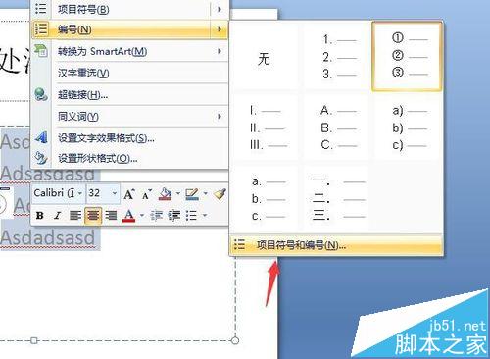Decrease font size with the small A icon
The image size is (490, 359).
pyautogui.click(x=147, y=194)
